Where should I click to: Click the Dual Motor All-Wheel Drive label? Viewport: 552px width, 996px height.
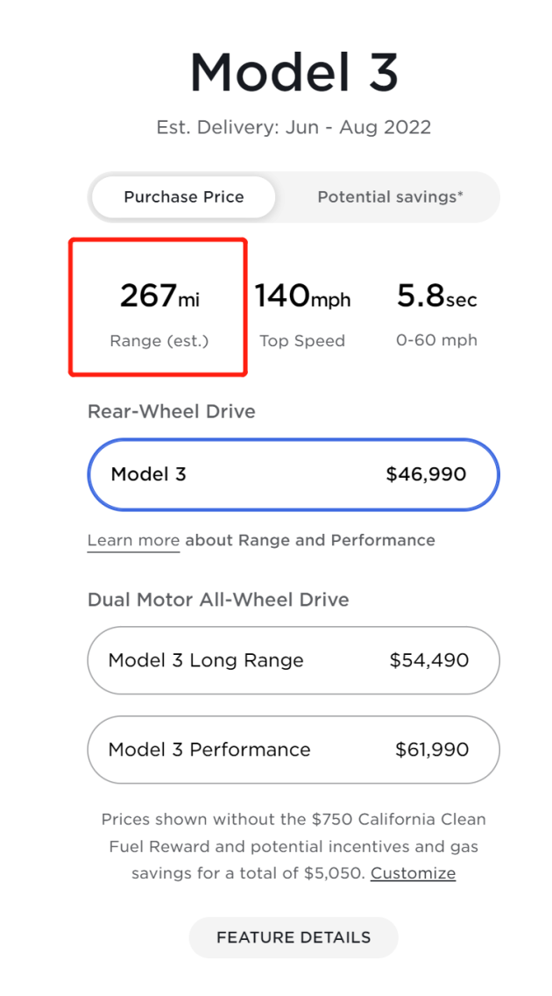point(218,600)
